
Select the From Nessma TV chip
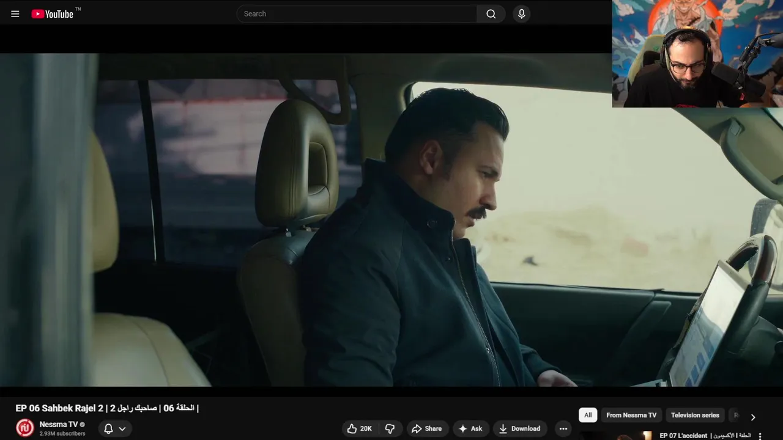pyautogui.click(x=631, y=415)
